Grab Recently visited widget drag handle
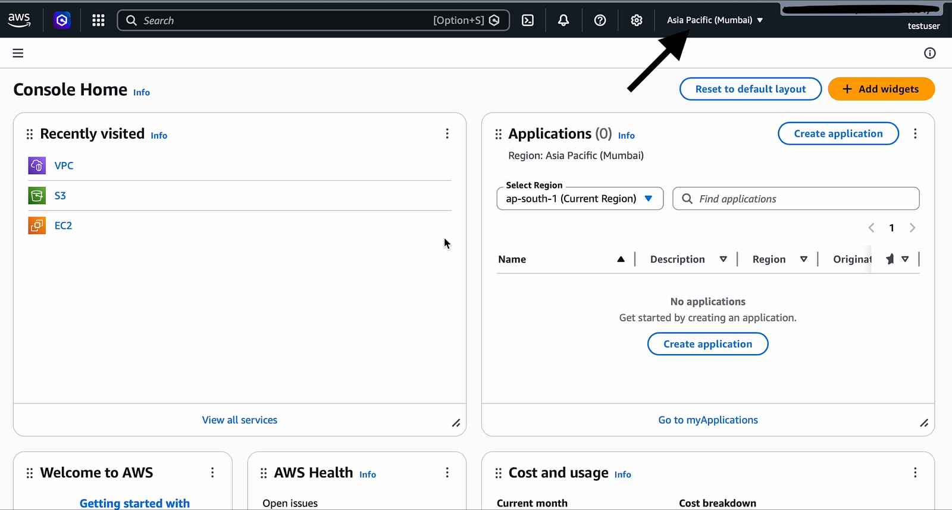The width and height of the screenshot is (952, 510). pos(30,134)
